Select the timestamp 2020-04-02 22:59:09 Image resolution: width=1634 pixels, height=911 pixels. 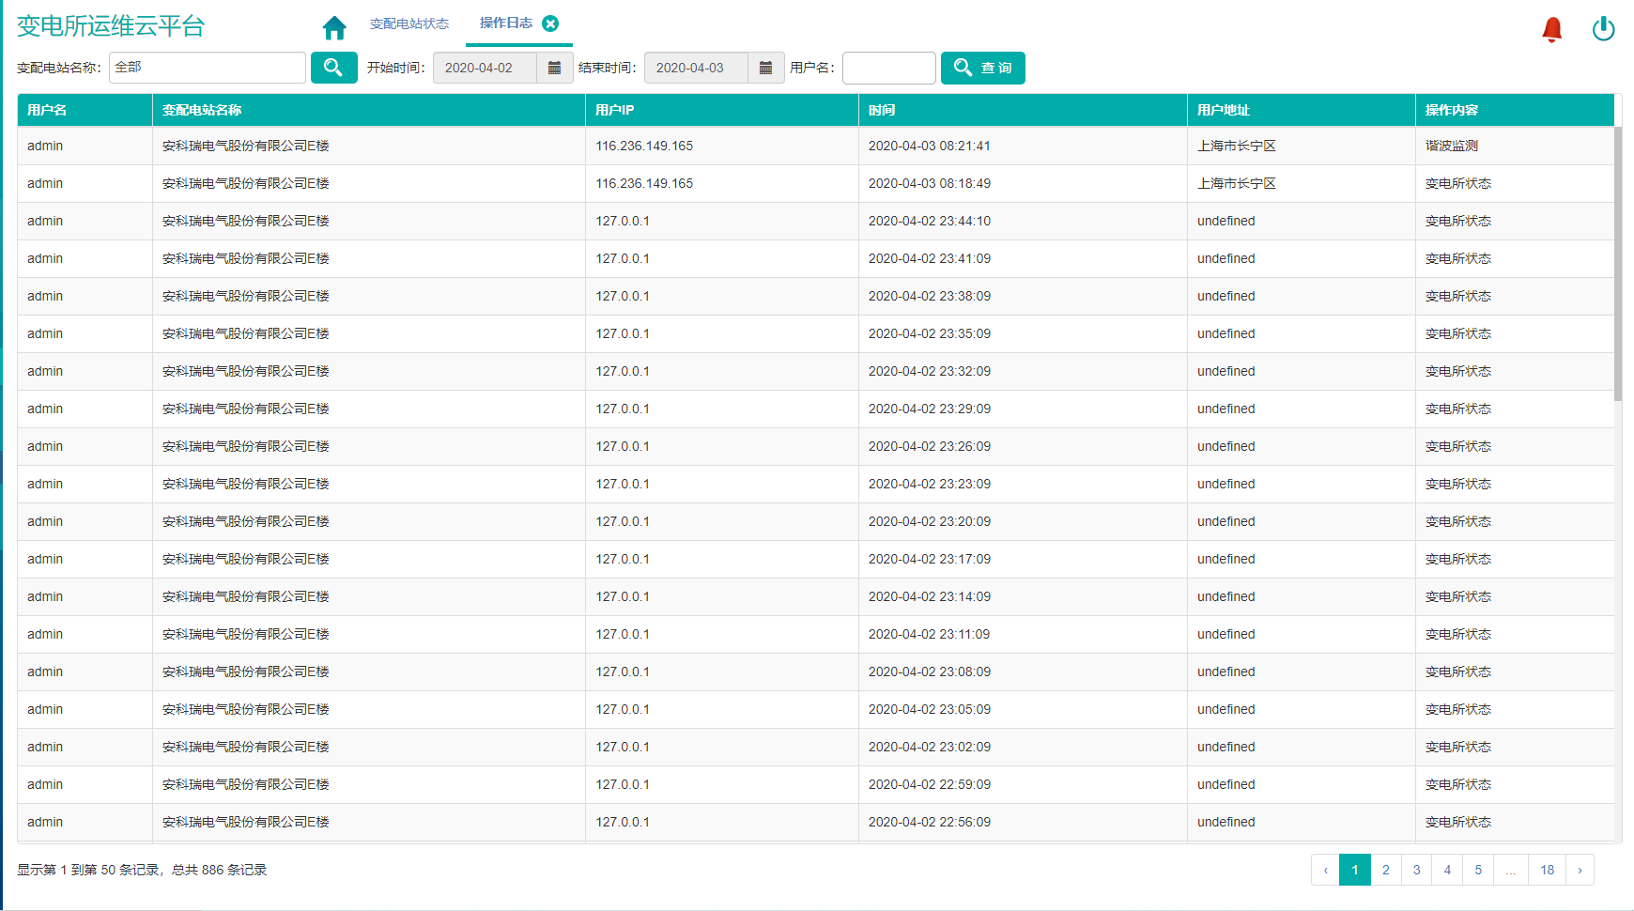pyautogui.click(x=930, y=784)
